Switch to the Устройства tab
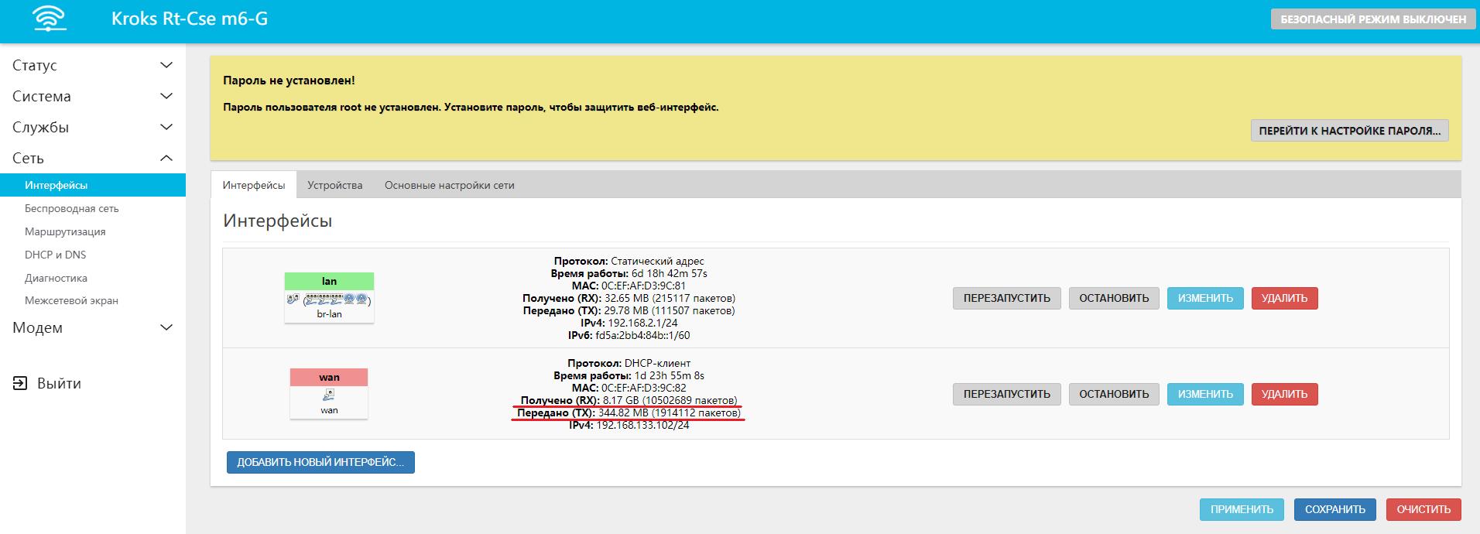The height and width of the screenshot is (534, 1480). [x=334, y=185]
